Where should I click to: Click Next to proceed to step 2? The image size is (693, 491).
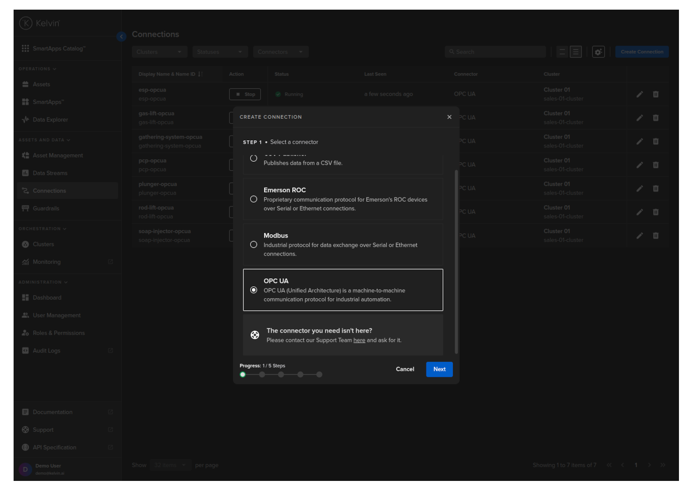(x=439, y=369)
